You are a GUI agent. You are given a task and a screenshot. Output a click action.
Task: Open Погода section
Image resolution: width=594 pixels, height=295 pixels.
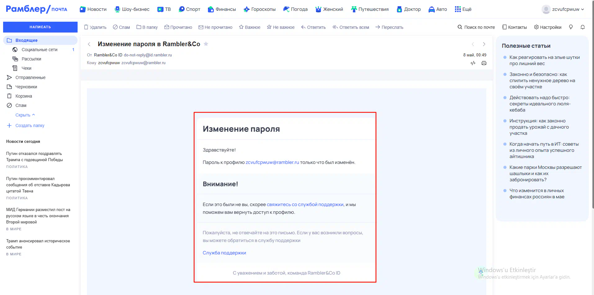point(295,9)
